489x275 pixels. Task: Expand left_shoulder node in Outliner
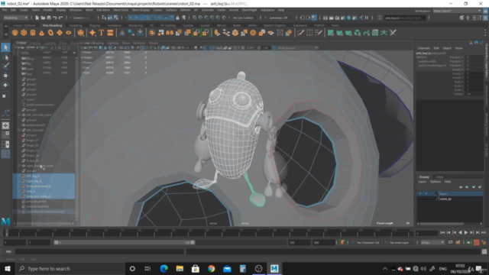19,130
